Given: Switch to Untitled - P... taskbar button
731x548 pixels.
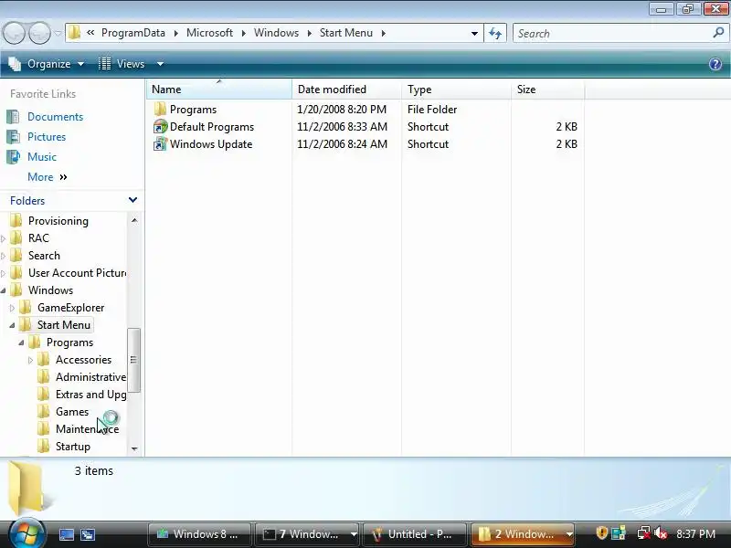Looking at the screenshot, I should coord(414,534).
